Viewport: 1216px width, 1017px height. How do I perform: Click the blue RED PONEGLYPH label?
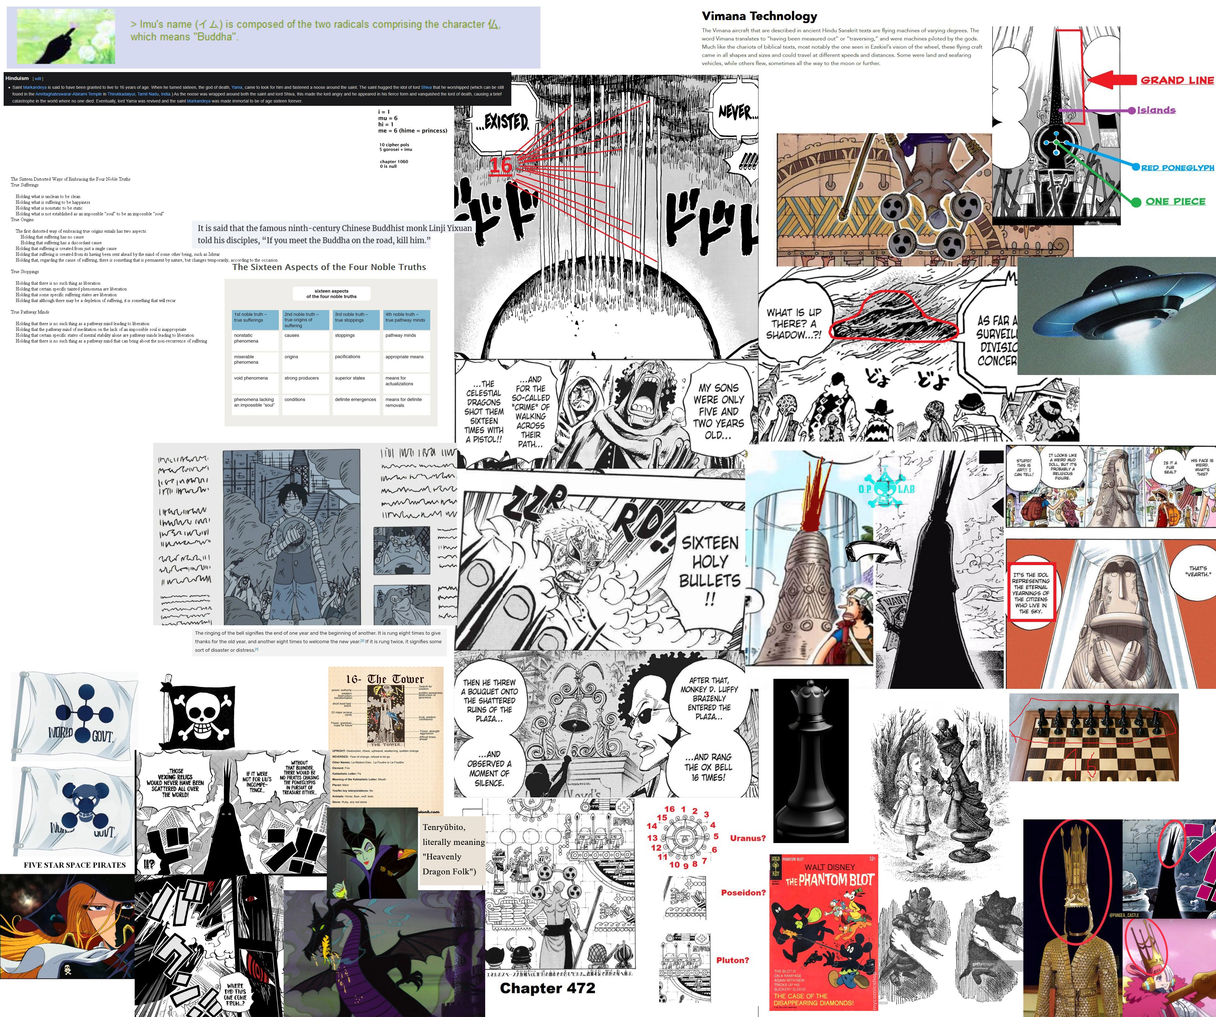1177,167
